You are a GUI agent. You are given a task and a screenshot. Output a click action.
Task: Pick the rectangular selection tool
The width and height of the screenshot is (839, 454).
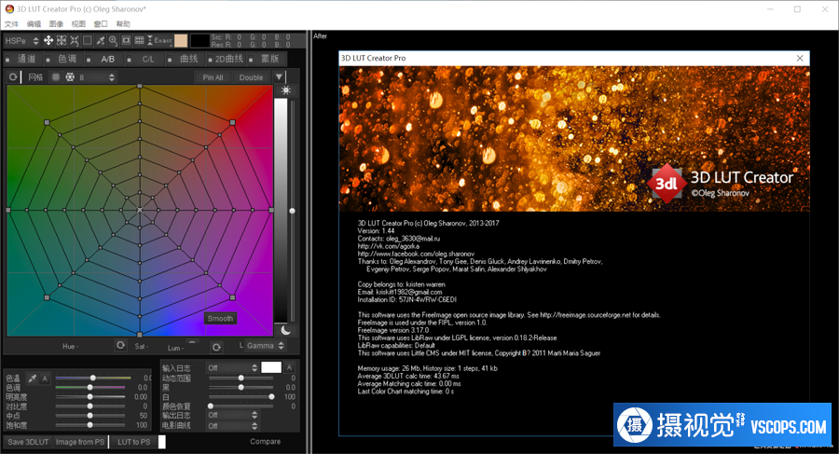(87, 41)
